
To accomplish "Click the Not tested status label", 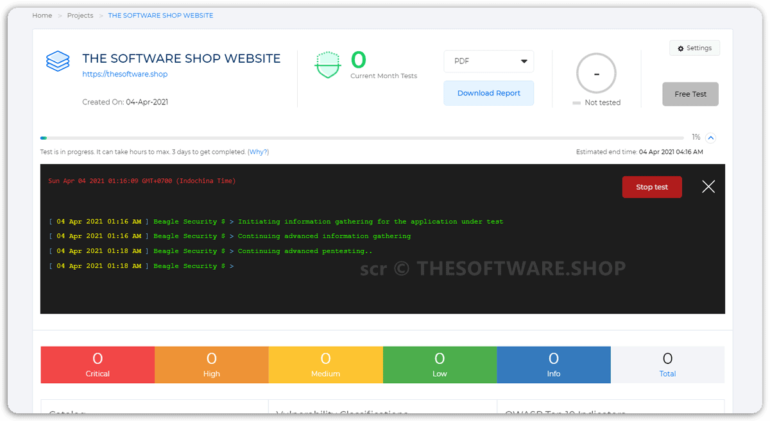I will point(603,103).
